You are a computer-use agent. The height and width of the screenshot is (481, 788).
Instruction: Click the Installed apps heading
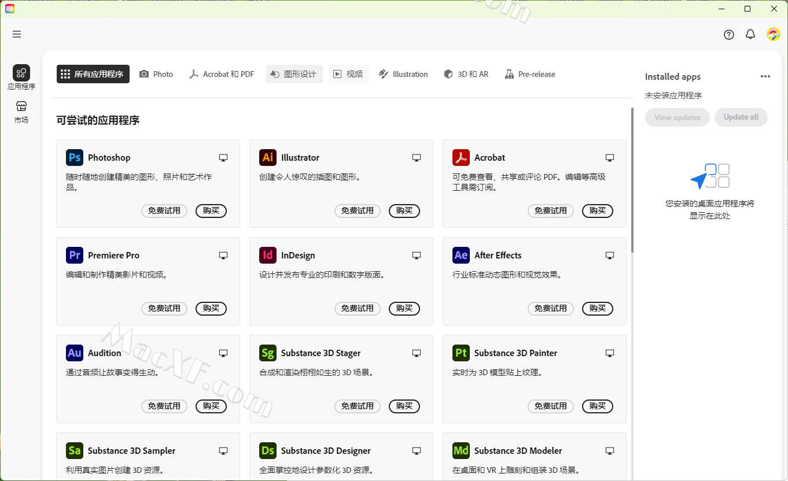[x=673, y=76]
